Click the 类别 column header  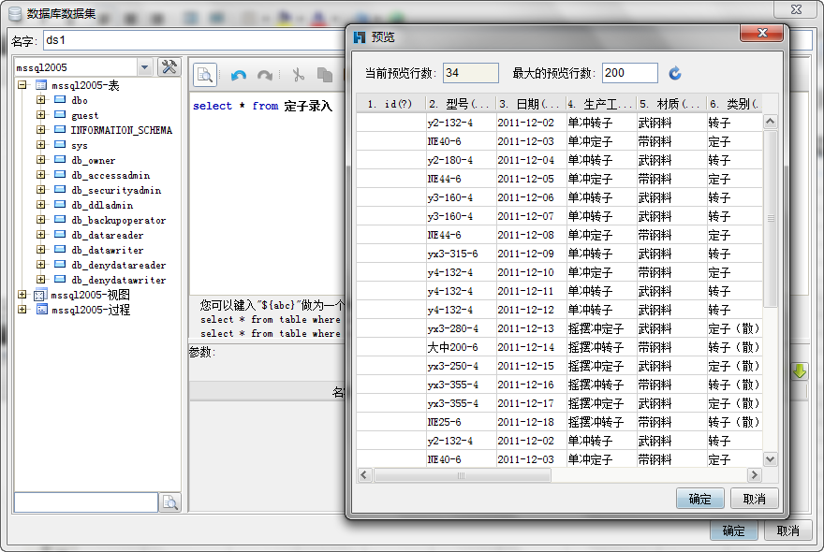[x=733, y=104]
